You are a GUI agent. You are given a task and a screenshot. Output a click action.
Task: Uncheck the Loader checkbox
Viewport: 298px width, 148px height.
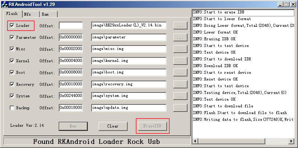[x=12, y=25]
